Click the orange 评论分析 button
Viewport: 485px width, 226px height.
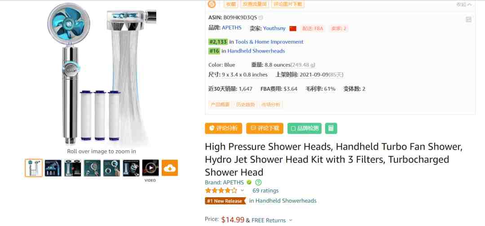coord(223,128)
